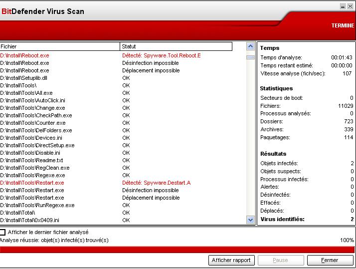356x269 pixels.
Task: Click the Fermer button
Action: click(330, 260)
